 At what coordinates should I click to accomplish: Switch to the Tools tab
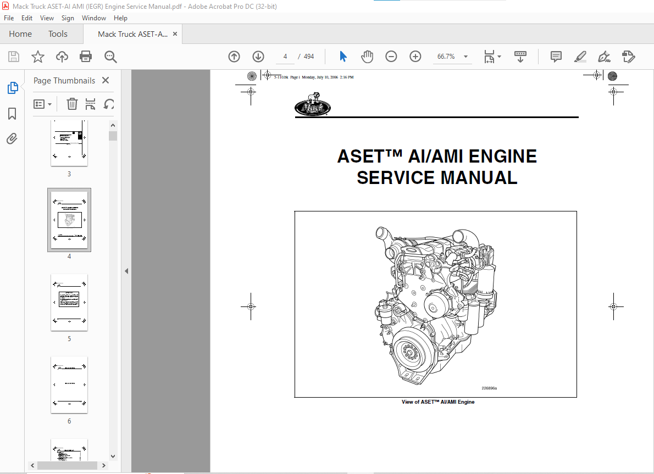tap(58, 34)
